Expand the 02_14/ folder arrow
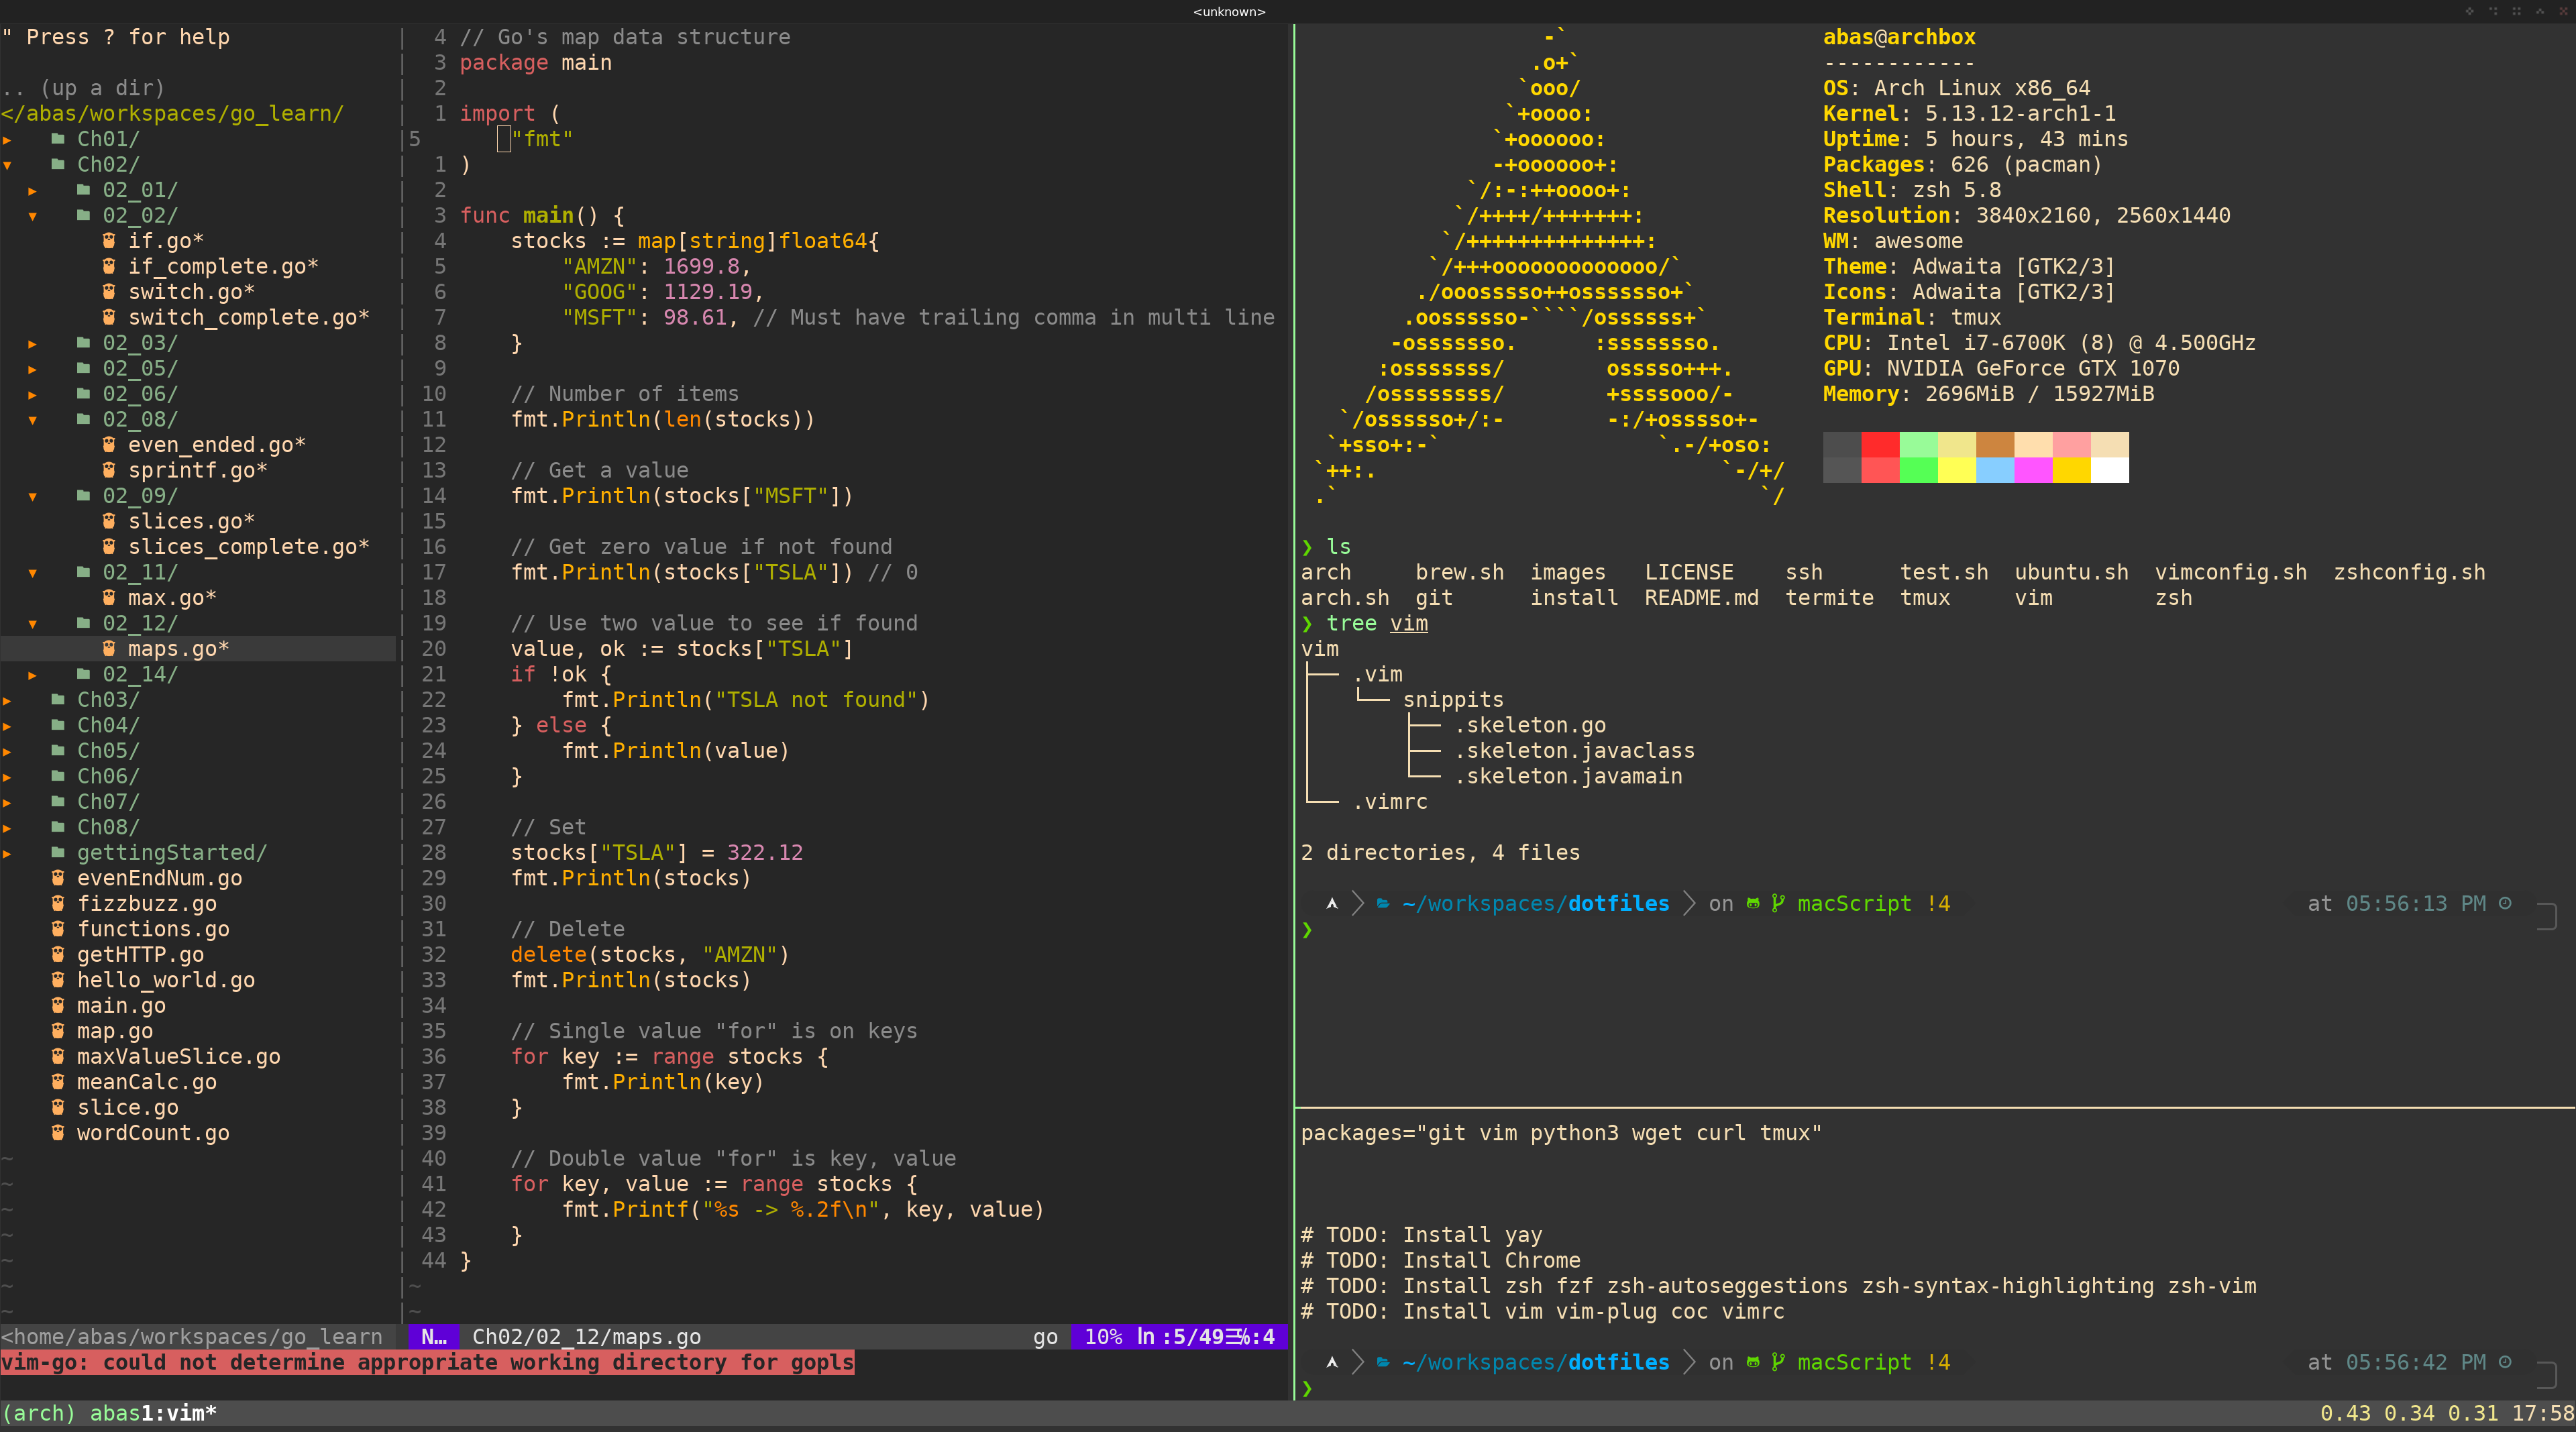The image size is (2576, 1432). click(x=33, y=675)
